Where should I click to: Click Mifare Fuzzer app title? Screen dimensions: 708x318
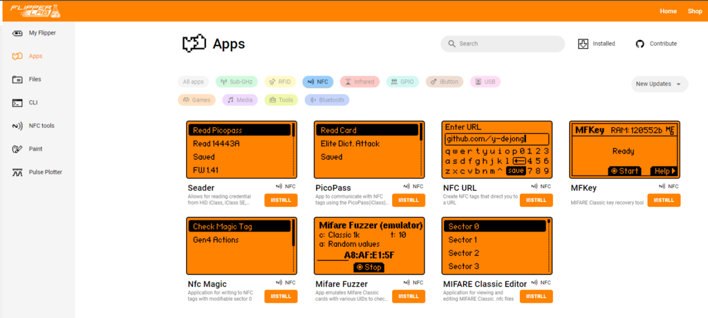pyautogui.click(x=342, y=284)
